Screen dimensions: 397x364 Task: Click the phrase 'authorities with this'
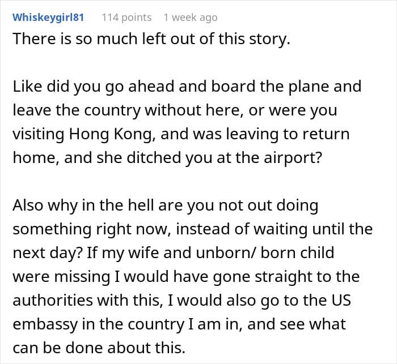87,300
